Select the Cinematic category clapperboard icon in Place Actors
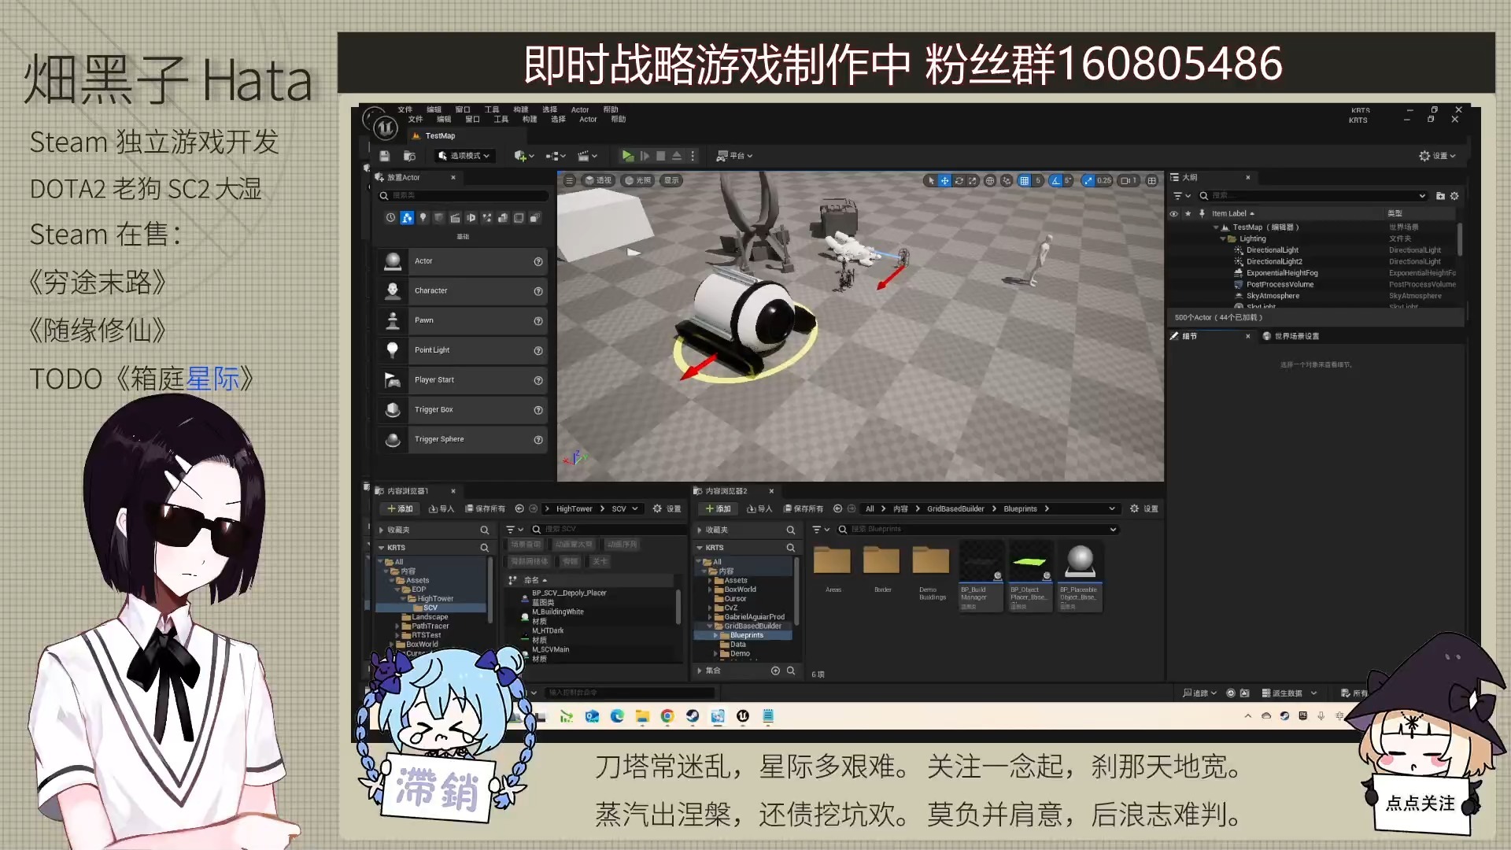Viewport: 1511px width, 850px height. pos(455,218)
